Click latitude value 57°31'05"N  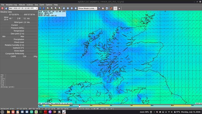[14, 15]
